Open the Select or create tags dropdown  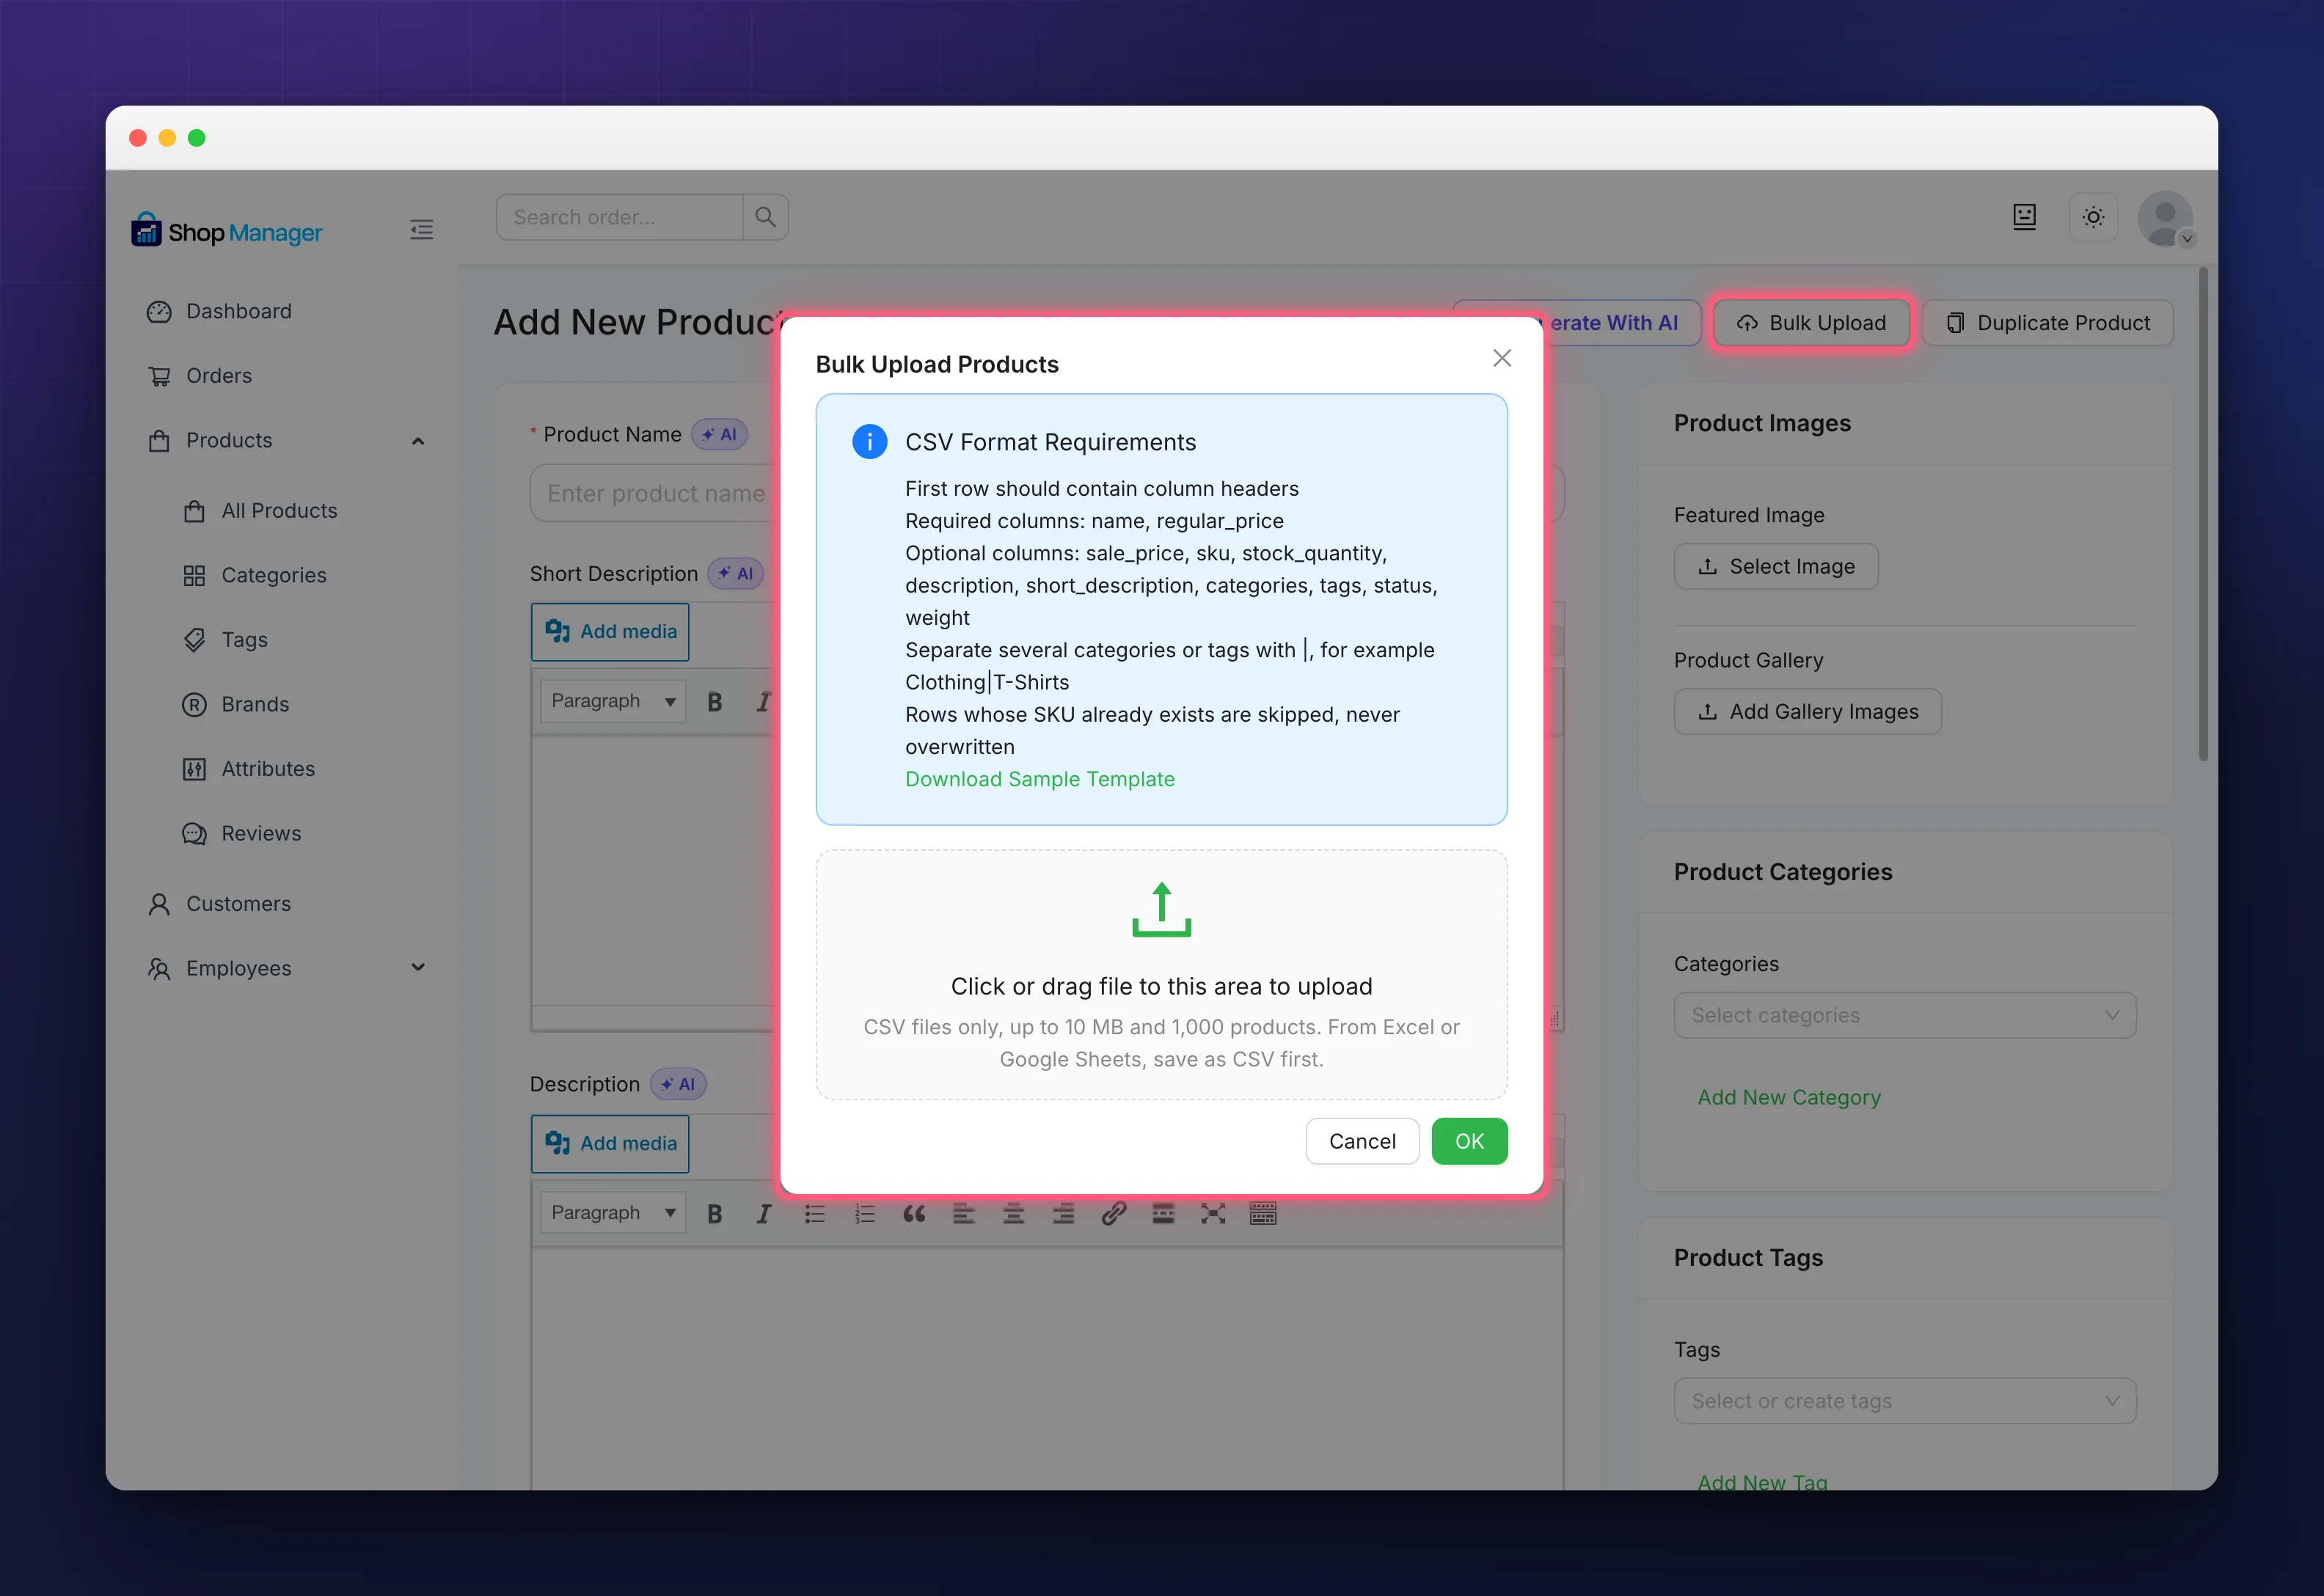[1905, 1401]
